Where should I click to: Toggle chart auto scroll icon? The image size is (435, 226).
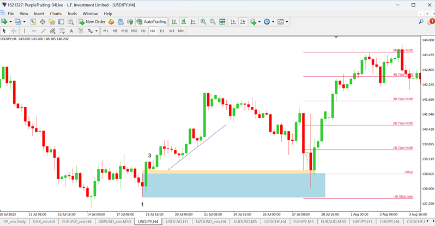click(x=233, y=22)
